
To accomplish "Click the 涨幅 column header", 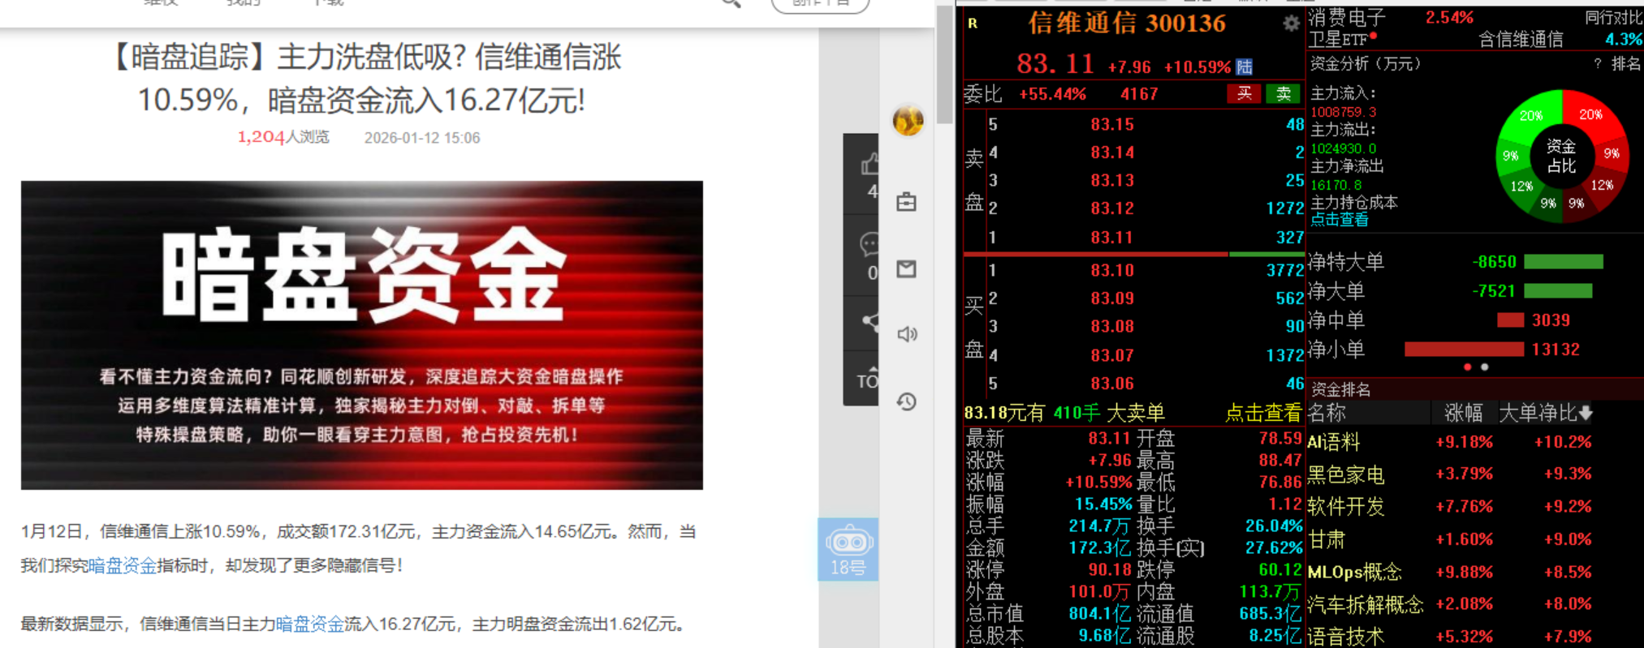I will click(1463, 413).
